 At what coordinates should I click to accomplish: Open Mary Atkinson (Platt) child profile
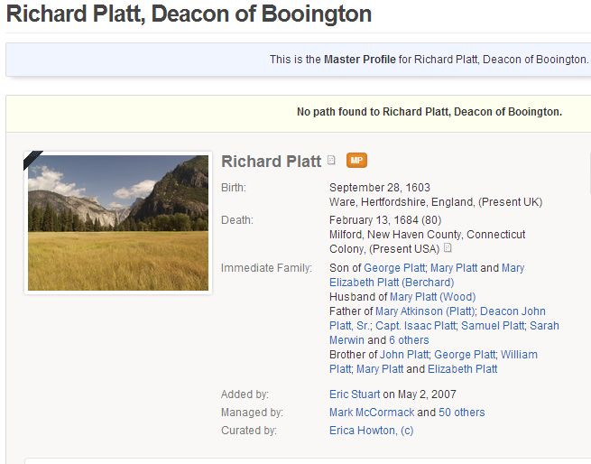coord(419,311)
